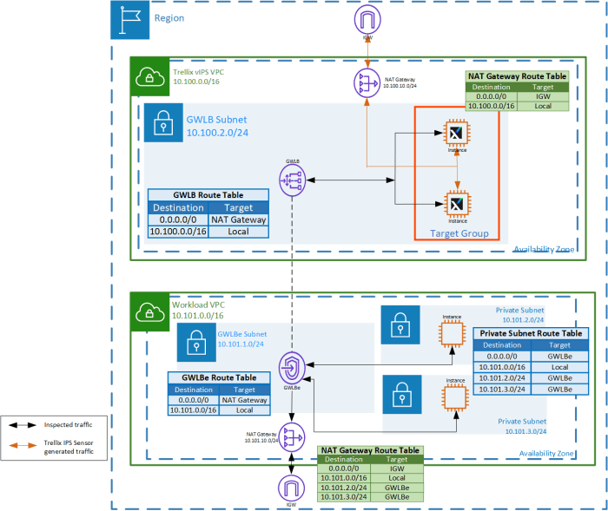This screenshot has width=608, height=511.
Task: Click the Workload VPC NAT Gateway icon
Action: (292, 438)
